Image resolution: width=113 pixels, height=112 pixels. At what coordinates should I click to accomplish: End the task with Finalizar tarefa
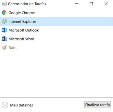tap(97, 105)
